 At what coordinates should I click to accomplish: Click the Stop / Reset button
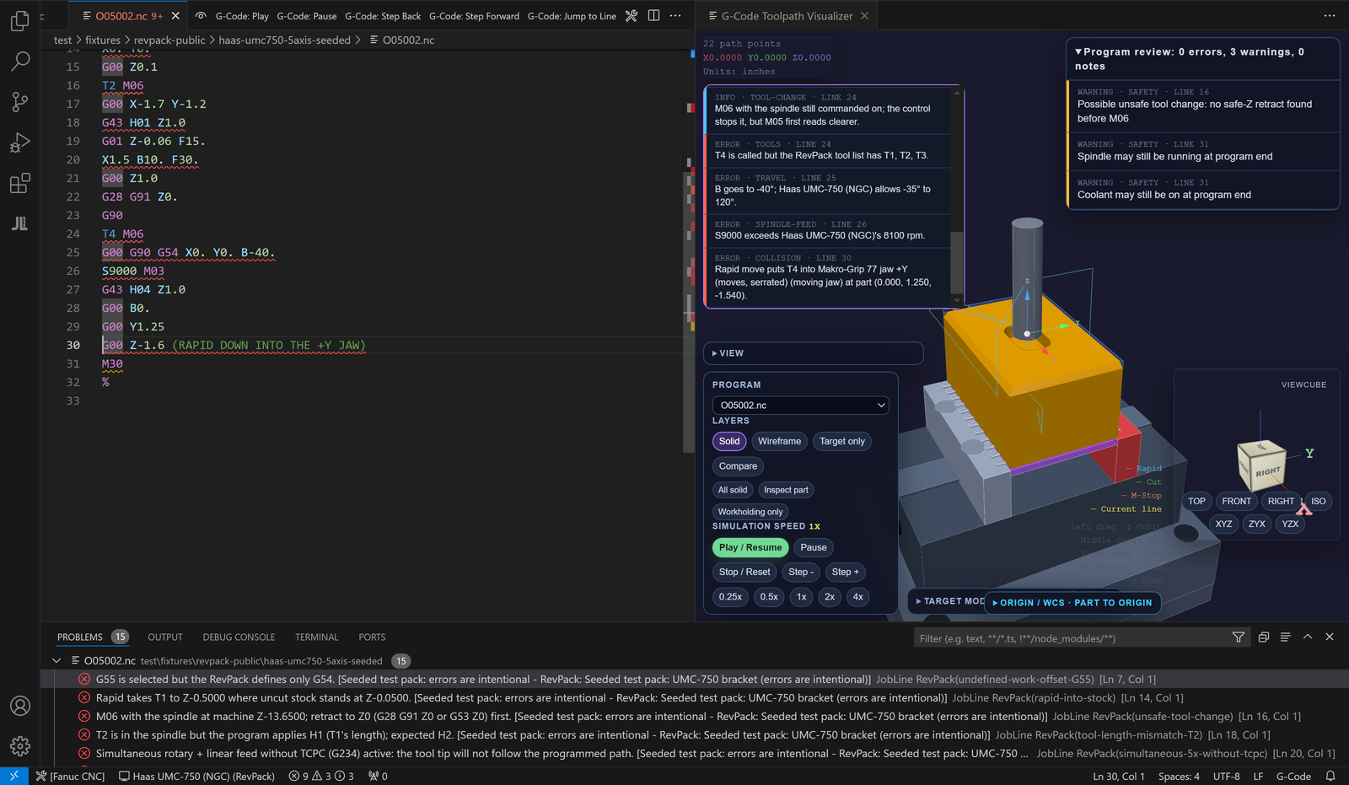click(x=744, y=573)
